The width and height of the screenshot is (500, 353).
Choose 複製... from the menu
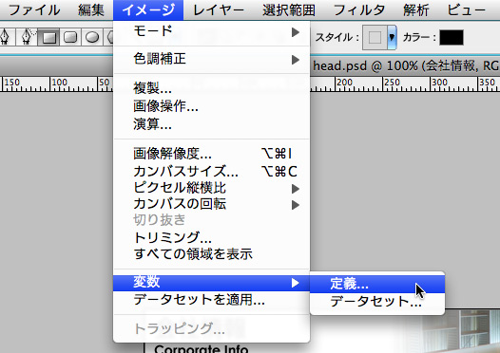pos(211,88)
